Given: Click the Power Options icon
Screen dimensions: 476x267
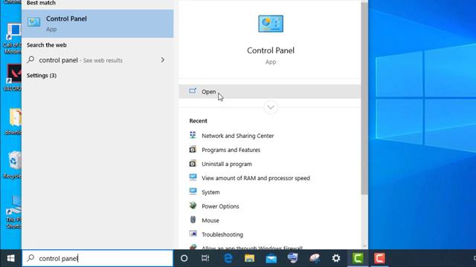Looking at the screenshot, I should pyautogui.click(x=193, y=205).
